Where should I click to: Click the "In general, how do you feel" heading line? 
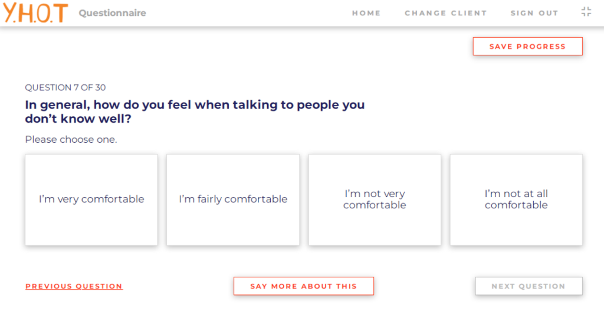195,105
